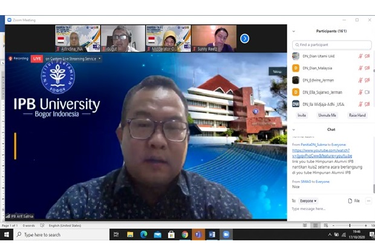The height and width of the screenshot is (250, 375).
Task: Click the video-off icon for DN_Dian_Malaysia
Action: (x=367, y=68)
